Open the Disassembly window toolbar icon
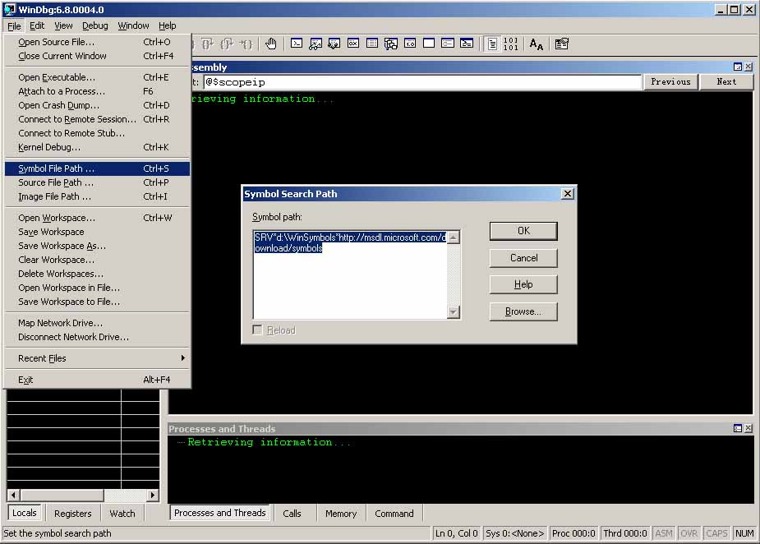Screen dimensions: 760x544 (x=410, y=44)
